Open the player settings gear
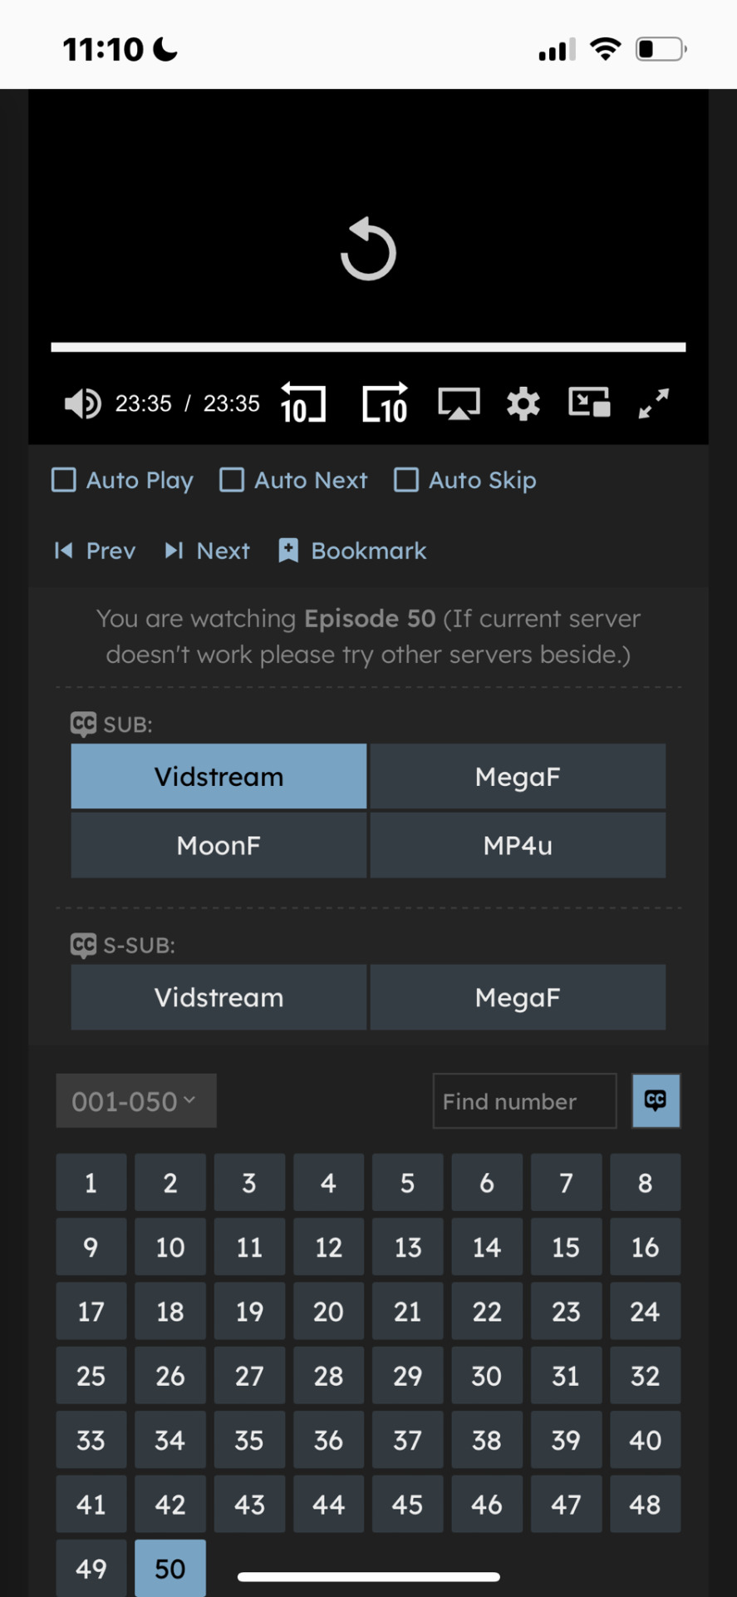Screen dimensions: 737x1597 (523, 404)
